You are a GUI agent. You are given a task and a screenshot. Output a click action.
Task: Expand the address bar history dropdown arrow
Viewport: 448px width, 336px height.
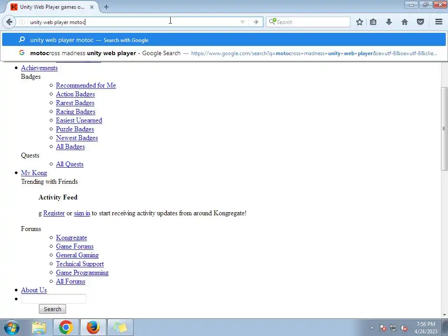(x=242, y=22)
